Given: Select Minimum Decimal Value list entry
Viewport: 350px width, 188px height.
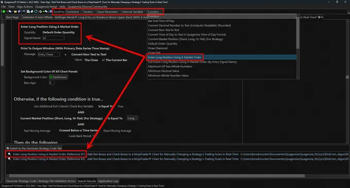Looking at the screenshot, I should pyautogui.click(x=222, y=71).
